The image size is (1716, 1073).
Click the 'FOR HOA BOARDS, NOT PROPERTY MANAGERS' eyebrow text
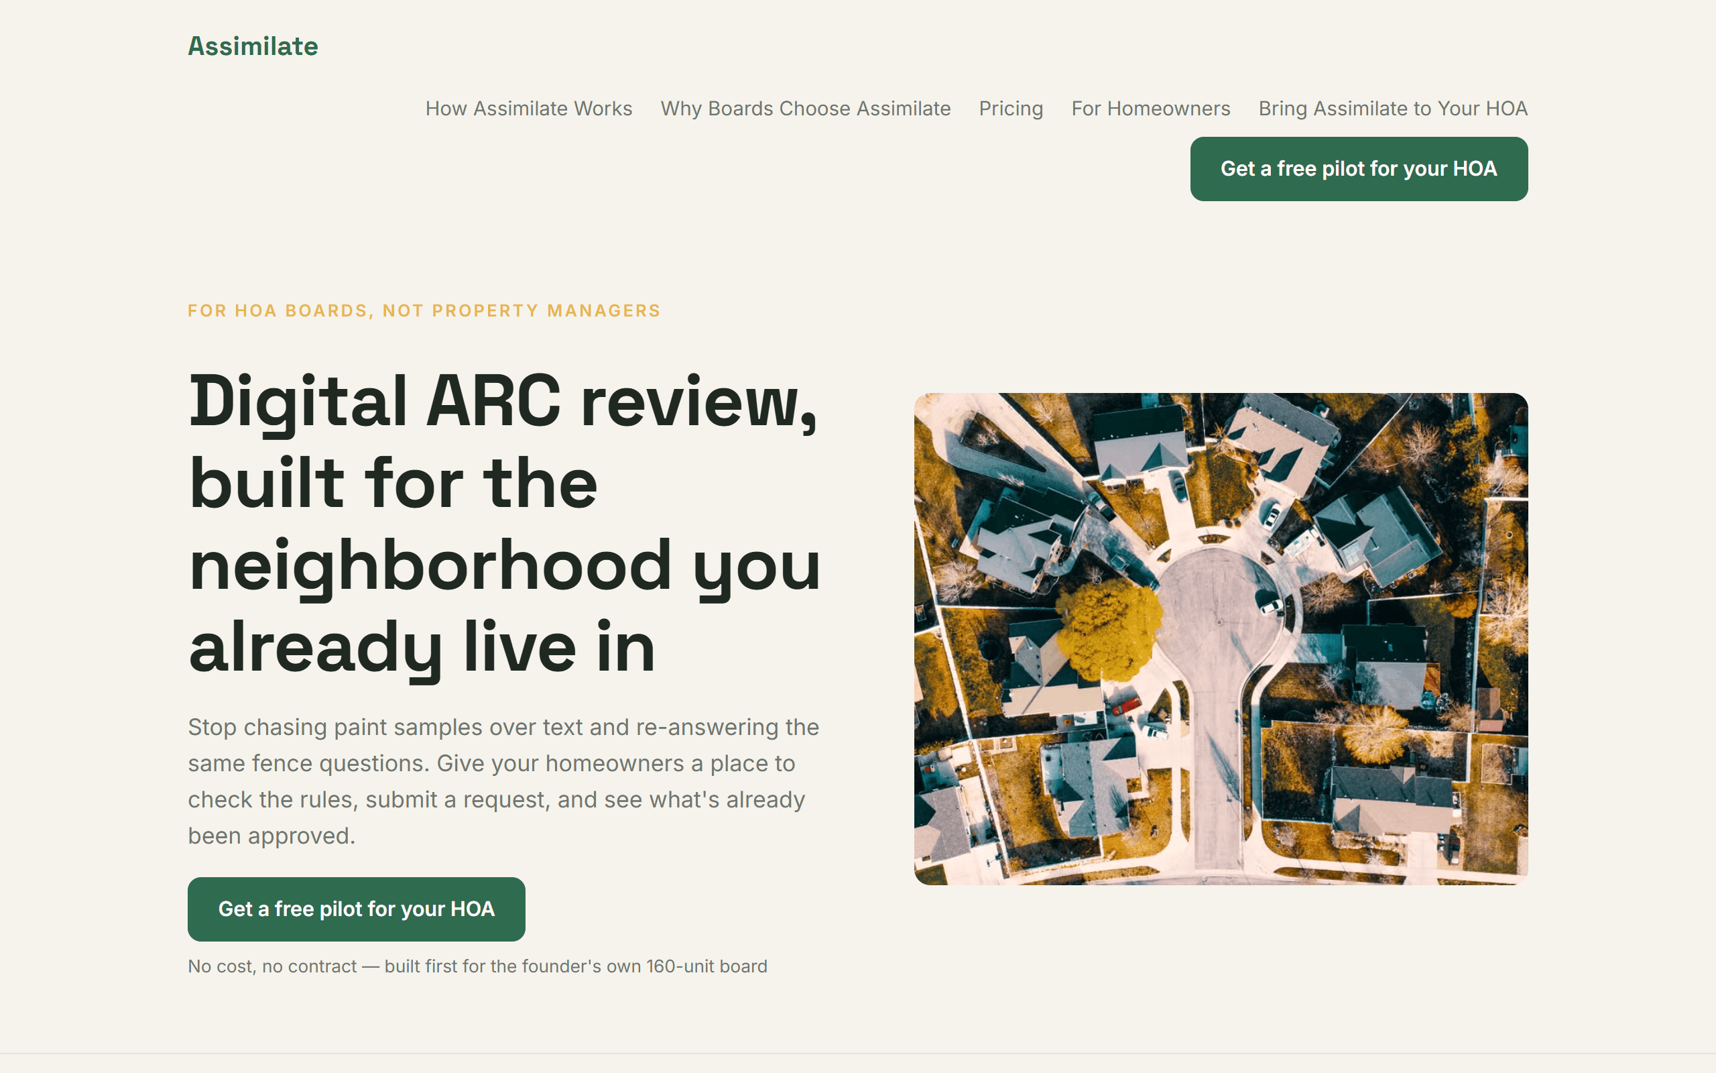click(424, 310)
